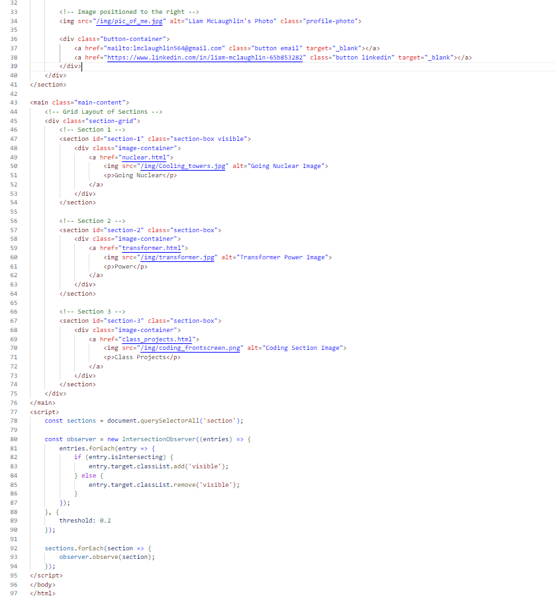Click the /img/Cooling_towers.jpg source link
Screen dimensions: 555x598
coord(181,167)
